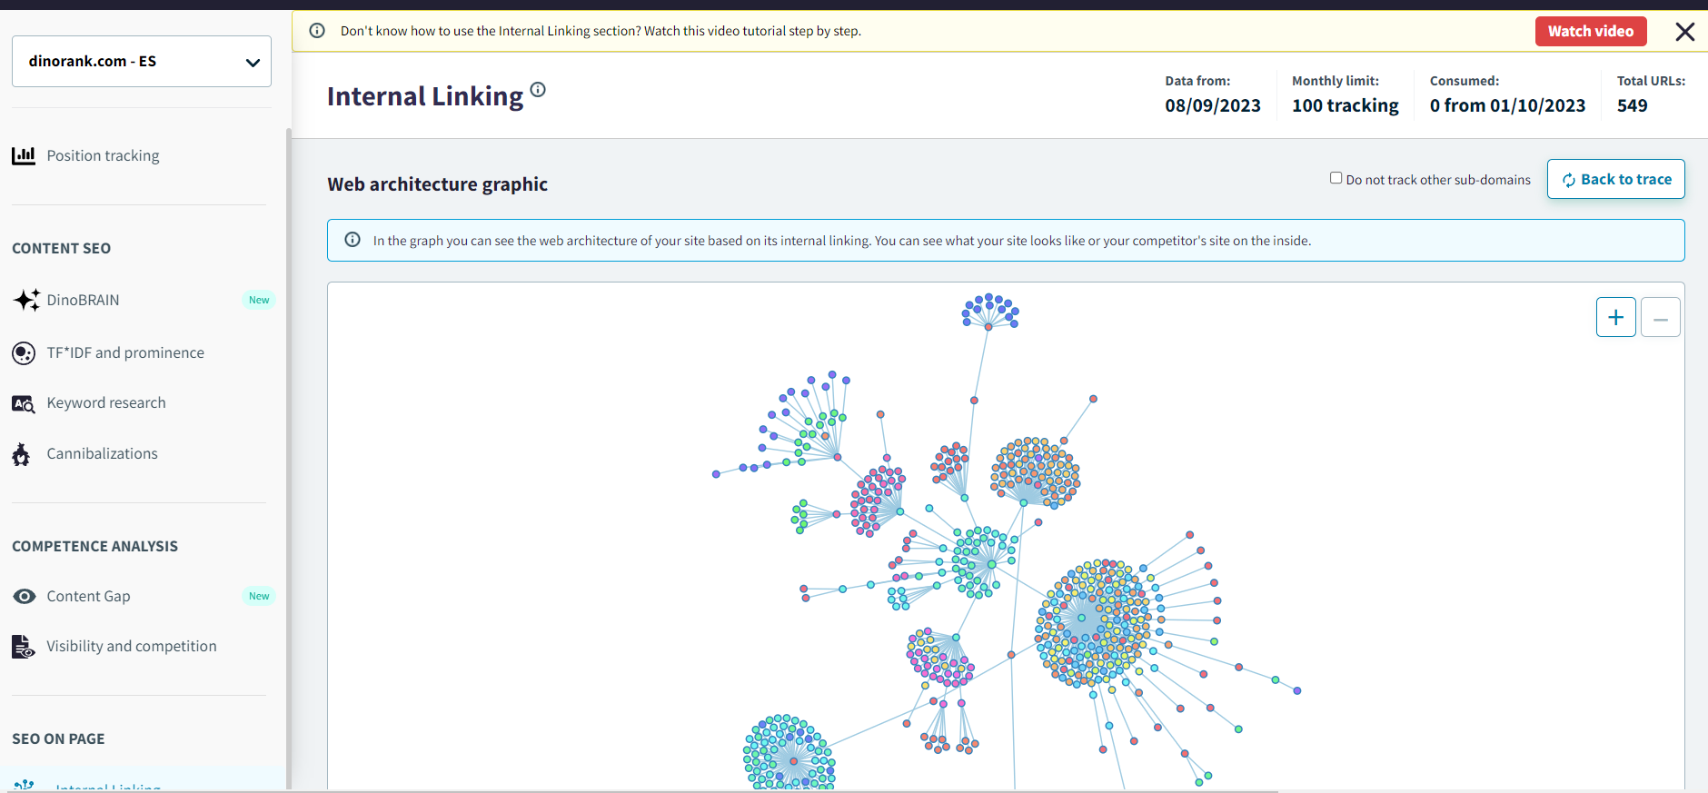This screenshot has width=1708, height=793.
Task: Click the Position tracking chart icon
Action: coord(24,155)
